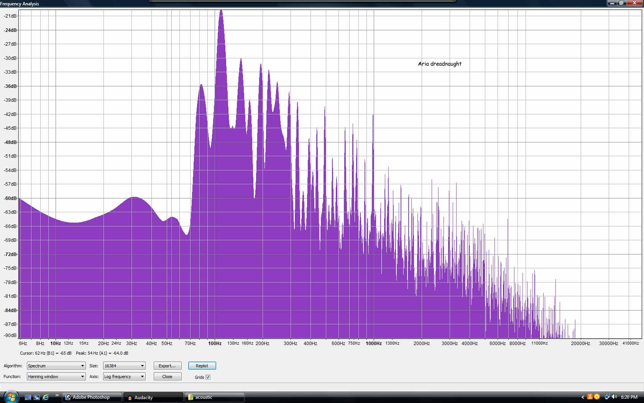Click the -72dB level axis label

coord(10,254)
